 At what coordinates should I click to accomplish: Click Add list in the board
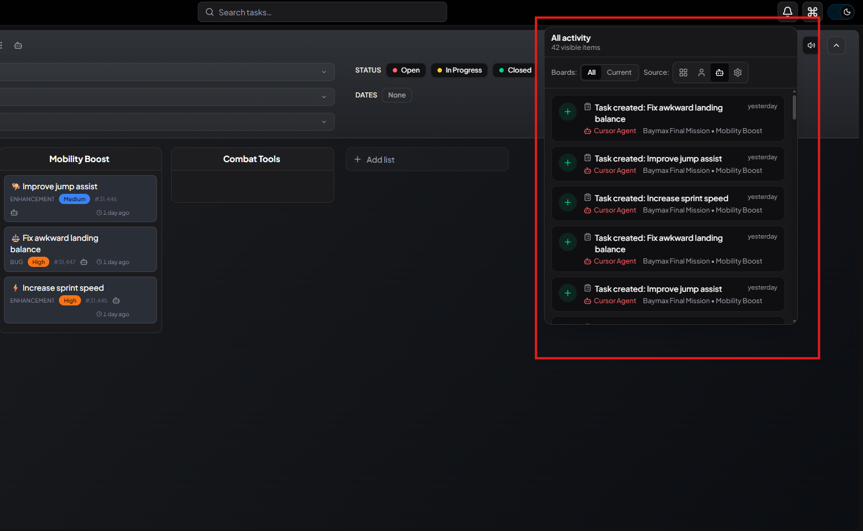point(374,159)
